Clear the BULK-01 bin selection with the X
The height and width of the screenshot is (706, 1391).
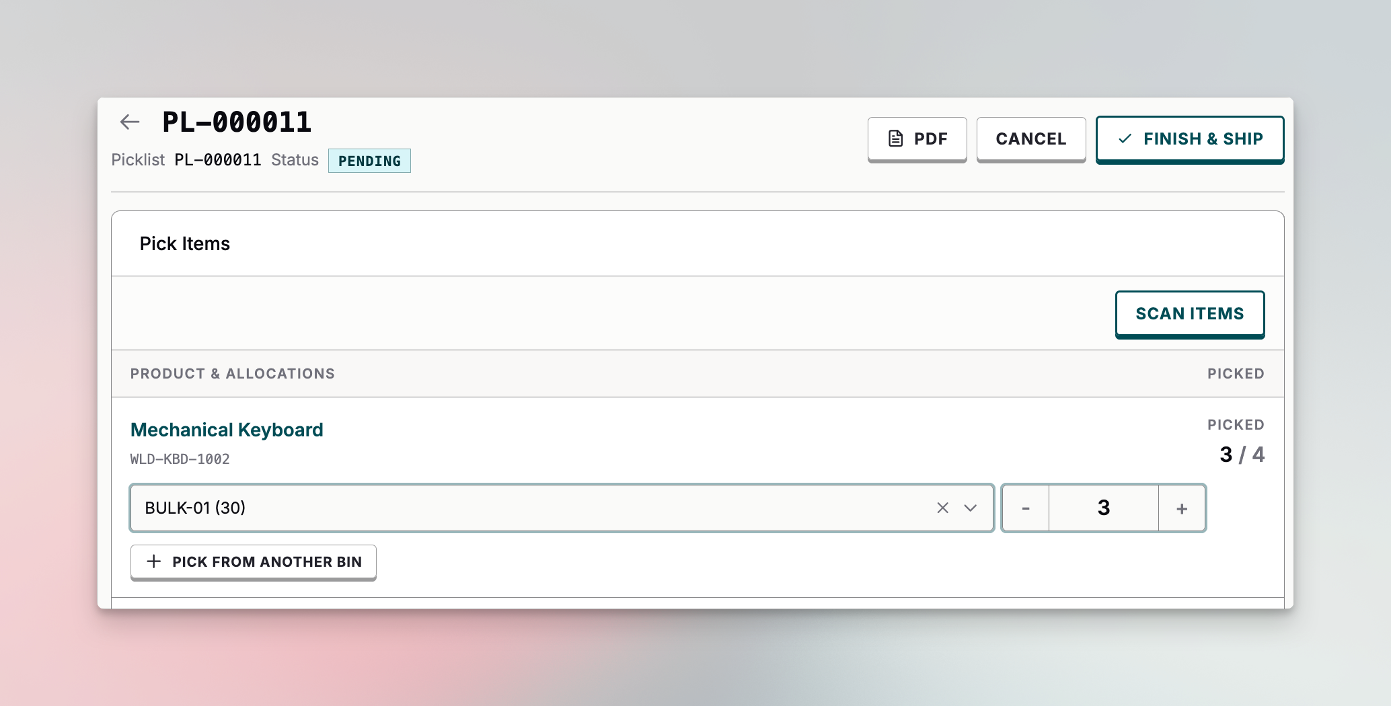(x=942, y=508)
